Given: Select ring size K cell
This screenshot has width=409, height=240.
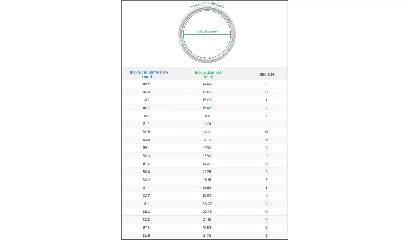Looking at the screenshot, I should pyautogui.click(x=266, y=116).
